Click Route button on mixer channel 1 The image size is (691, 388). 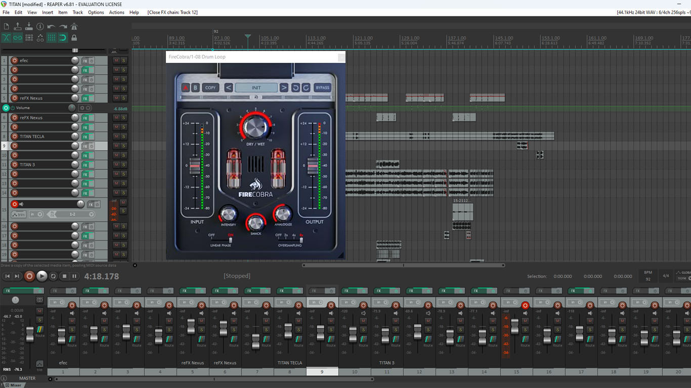(x=72, y=340)
